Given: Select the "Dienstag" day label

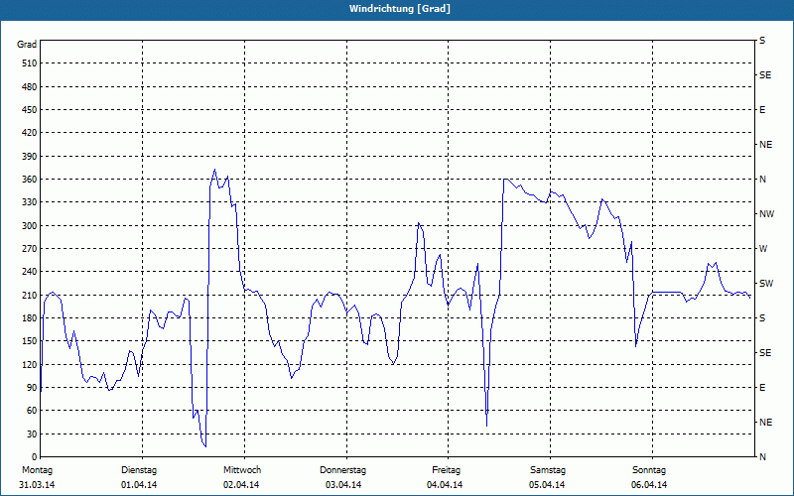Looking at the screenshot, I should (139, 470).
